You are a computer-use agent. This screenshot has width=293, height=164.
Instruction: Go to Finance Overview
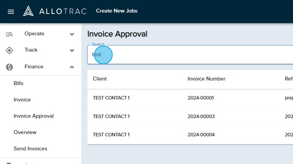point(25,132)
